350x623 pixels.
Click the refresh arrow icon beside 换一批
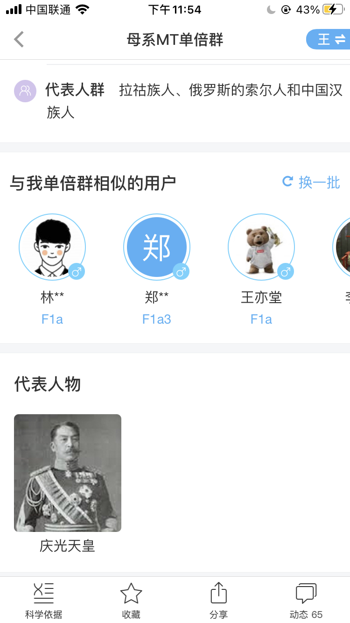pyautogui.click(x=288, y=181)
